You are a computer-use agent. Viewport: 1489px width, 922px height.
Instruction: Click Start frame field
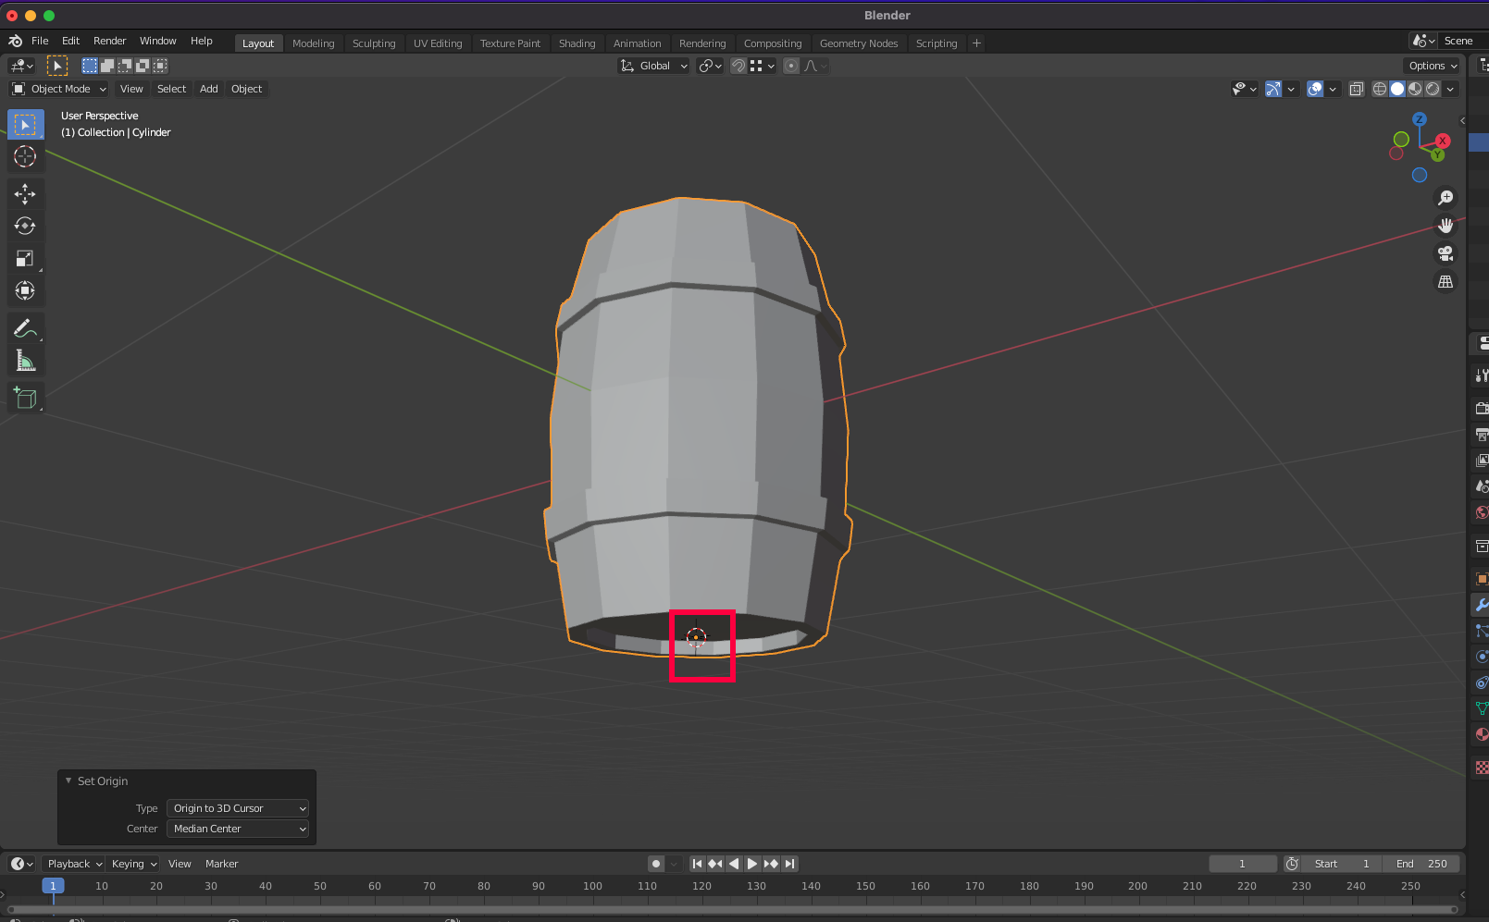point(1343,864)
